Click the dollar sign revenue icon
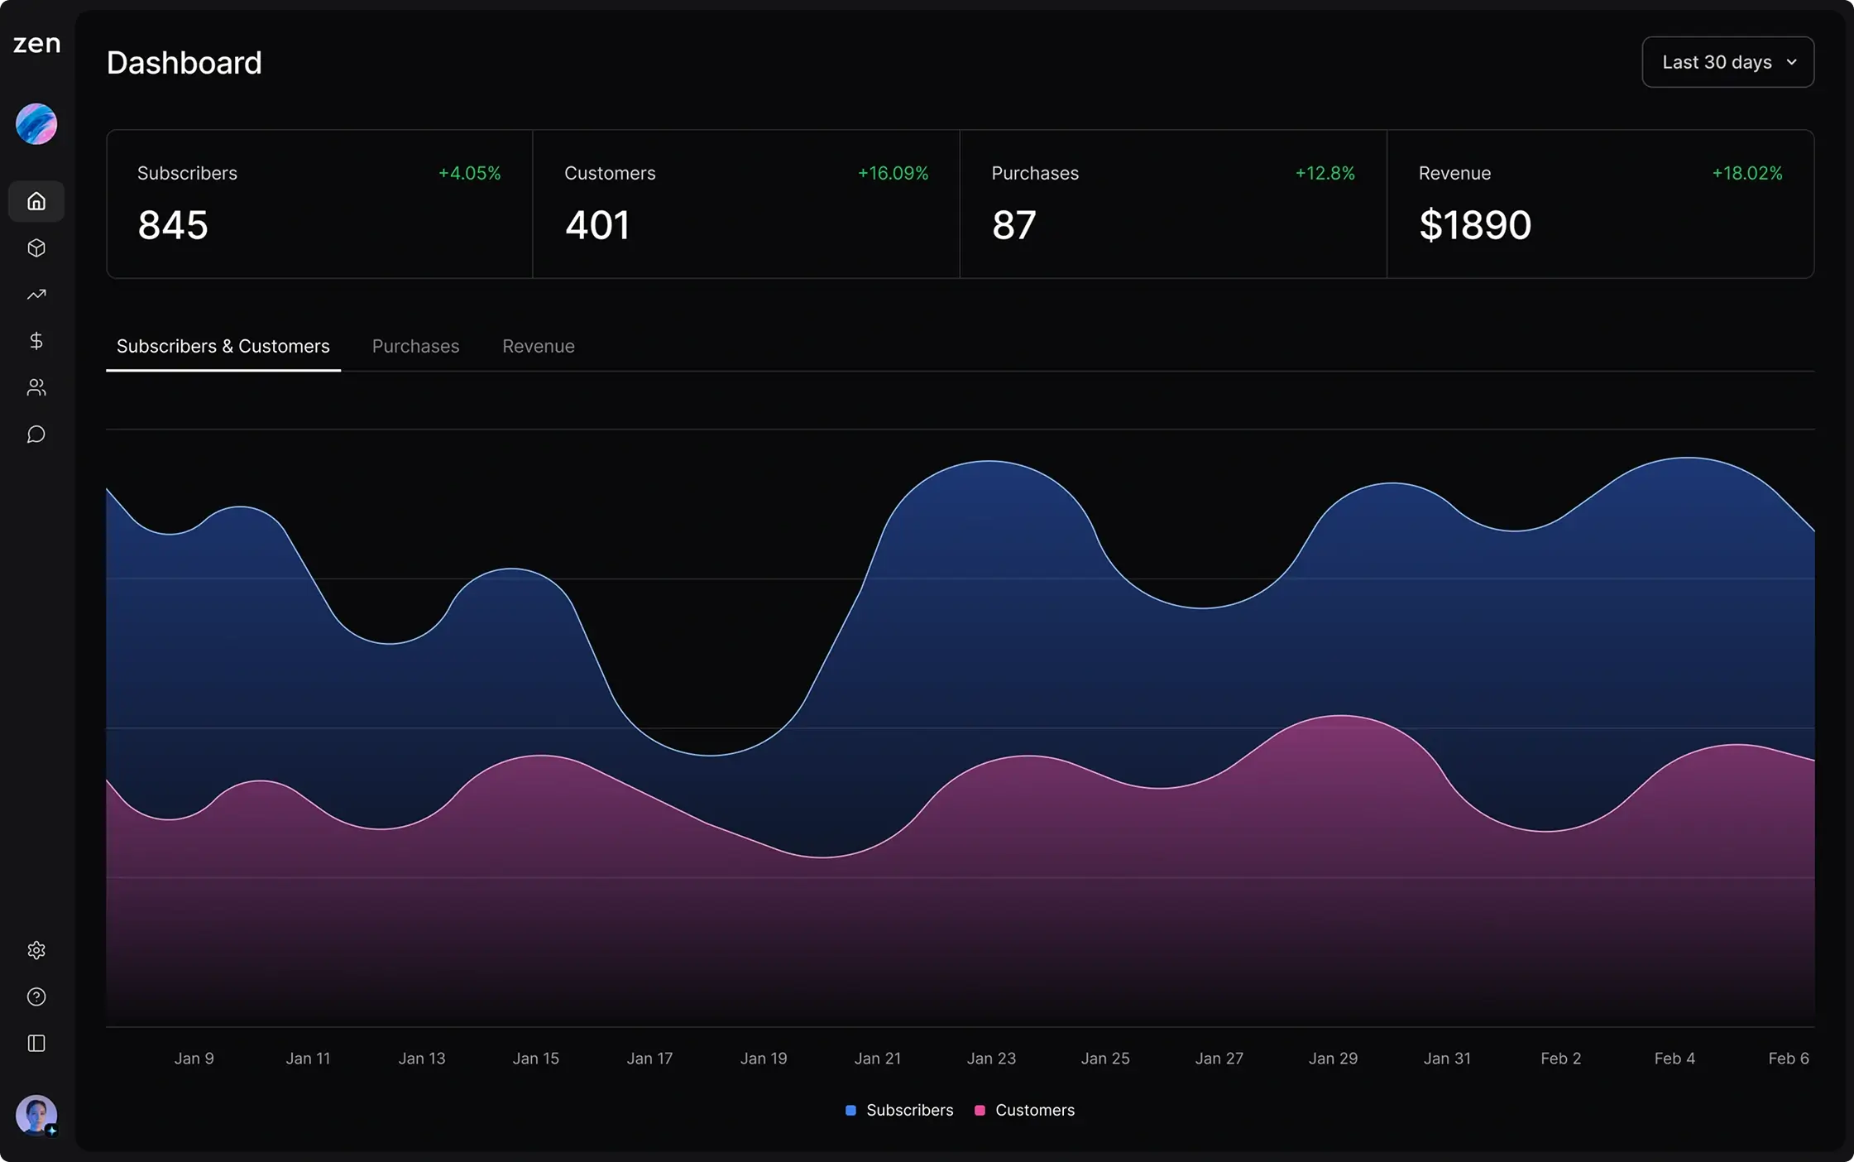1854x1162 pixels. pyautogui.click(x=36, y=341)
